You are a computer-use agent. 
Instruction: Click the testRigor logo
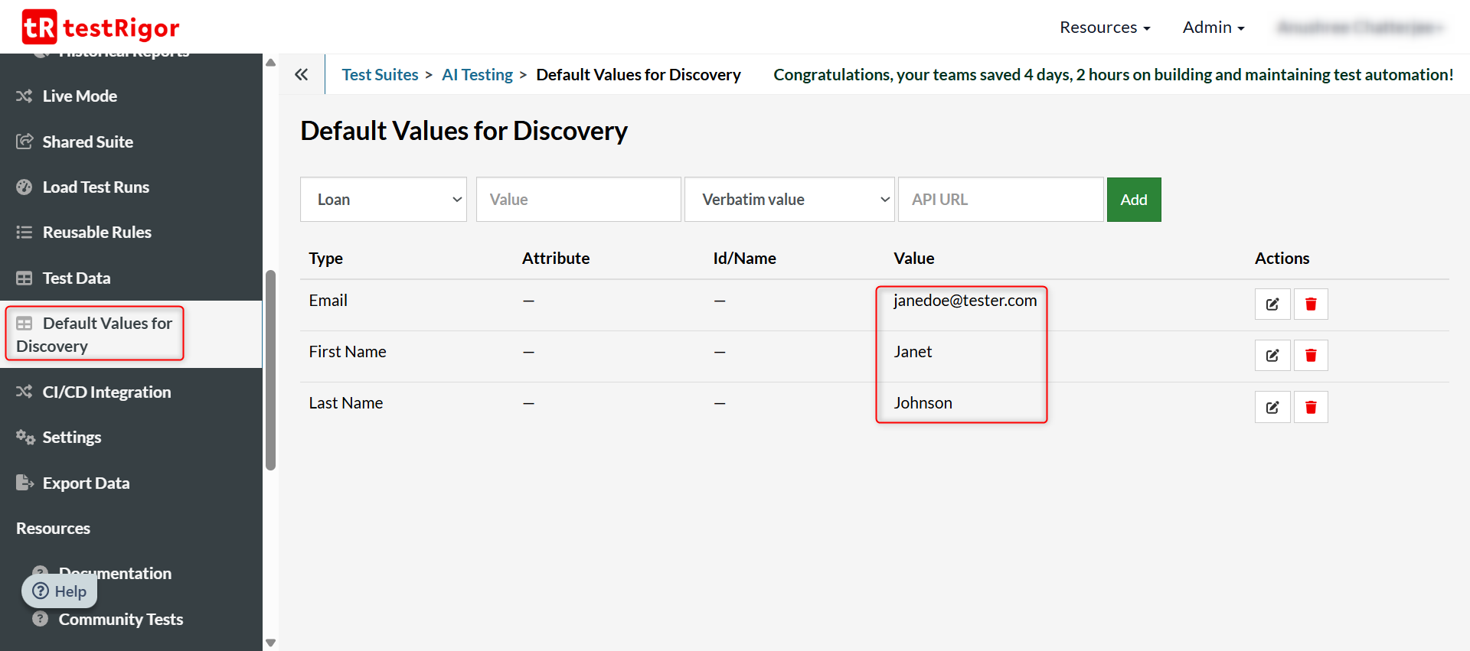pyautogui.click(x=101, y=28)
